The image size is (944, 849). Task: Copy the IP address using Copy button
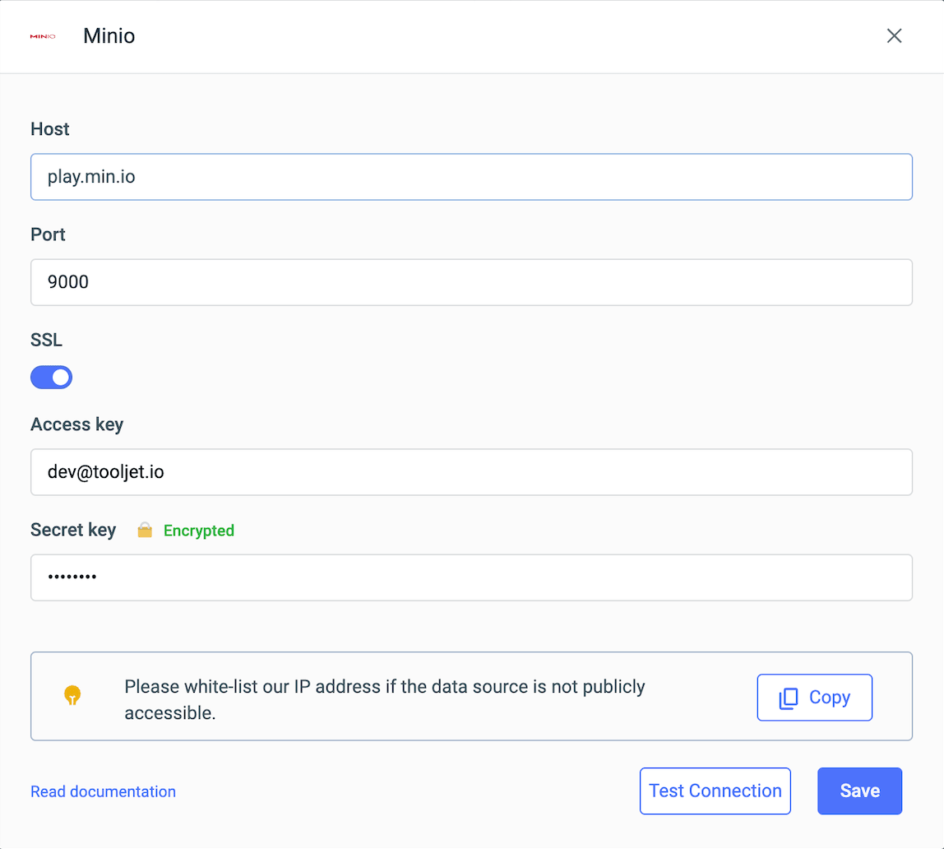814,698
